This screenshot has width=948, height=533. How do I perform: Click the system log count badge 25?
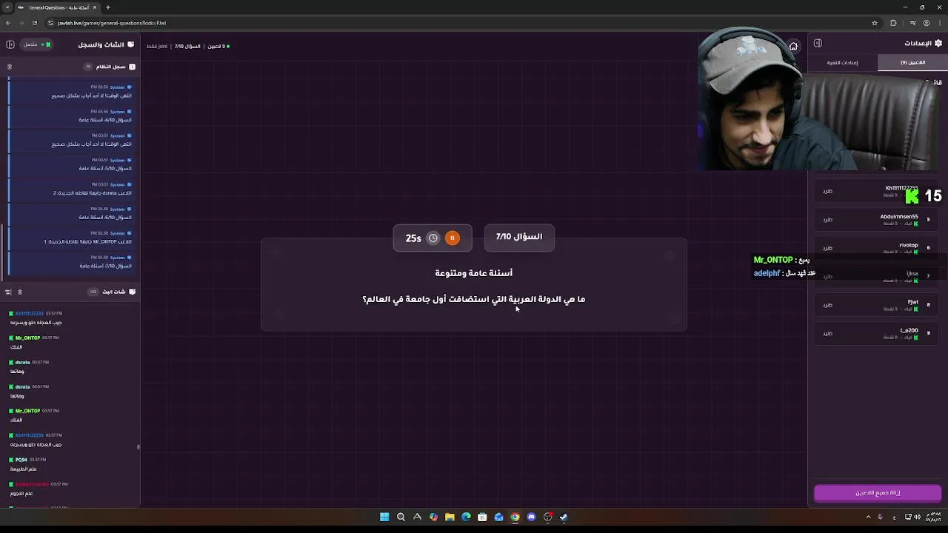(x=88, y=67)
